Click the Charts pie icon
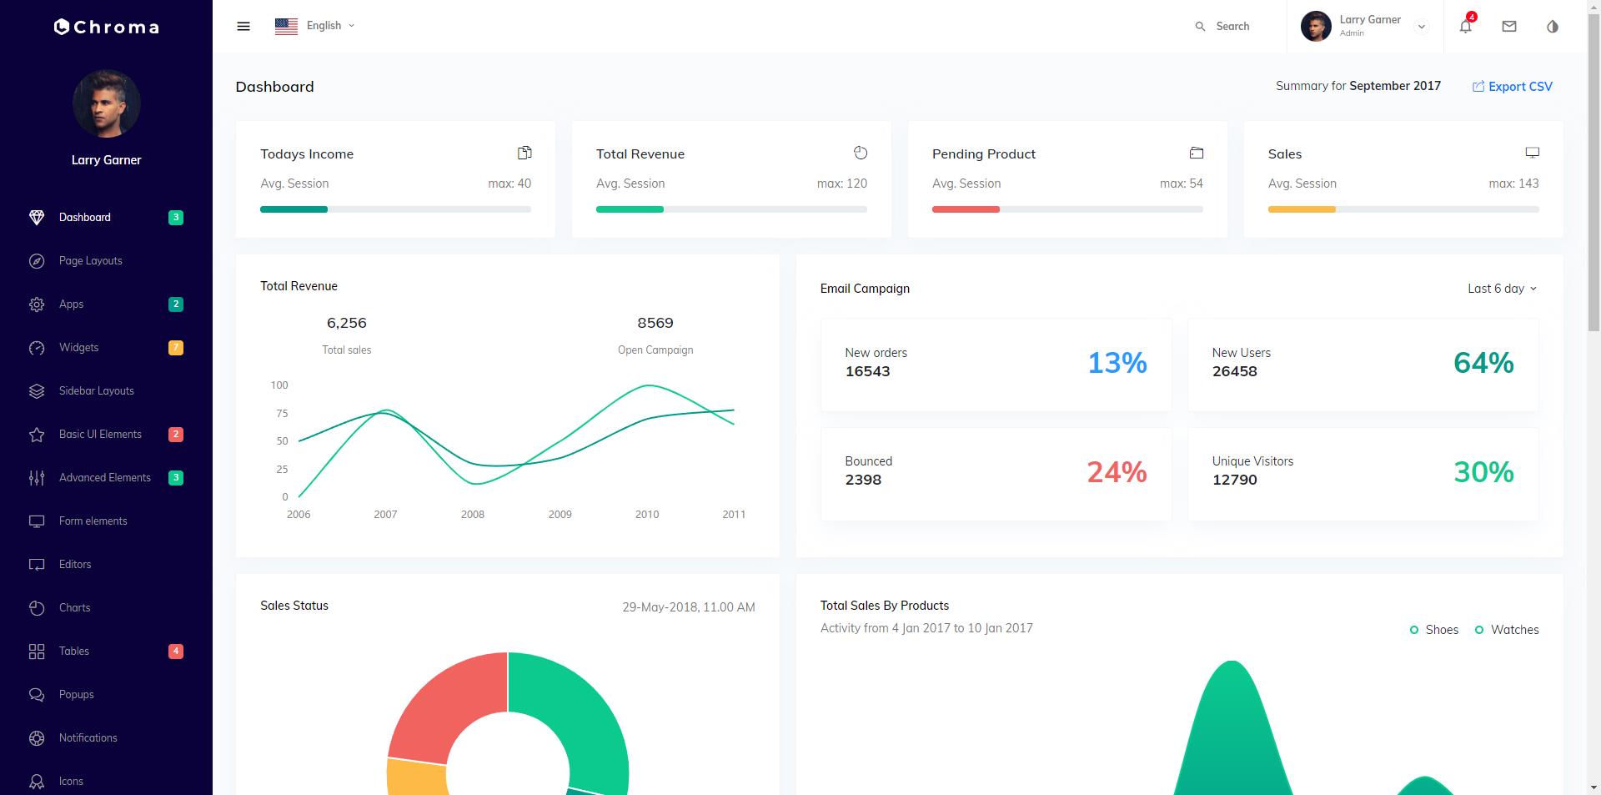The height and width of the screenshot is (795, 1601). (37, 608)
